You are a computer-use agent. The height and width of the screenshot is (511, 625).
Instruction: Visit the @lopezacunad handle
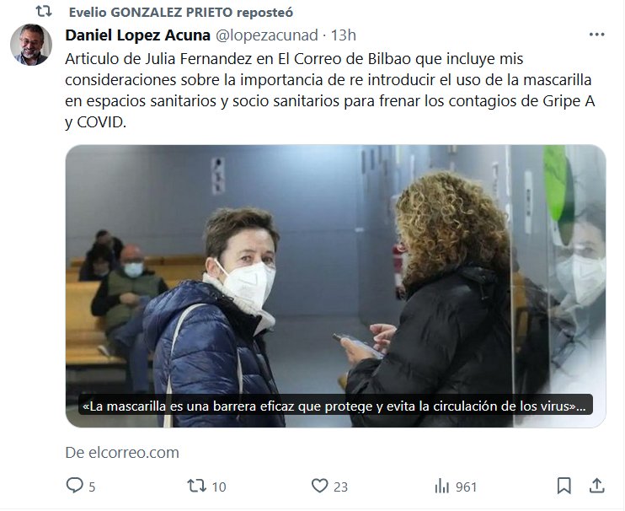(x=267, y=35)
